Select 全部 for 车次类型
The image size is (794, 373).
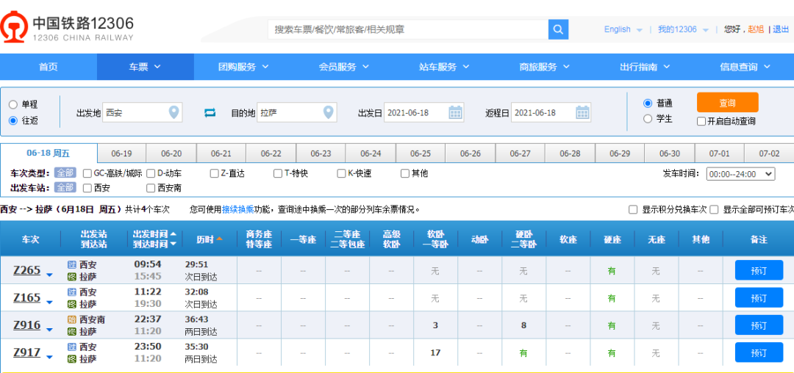pyautogui.click(x=65, y=173)
